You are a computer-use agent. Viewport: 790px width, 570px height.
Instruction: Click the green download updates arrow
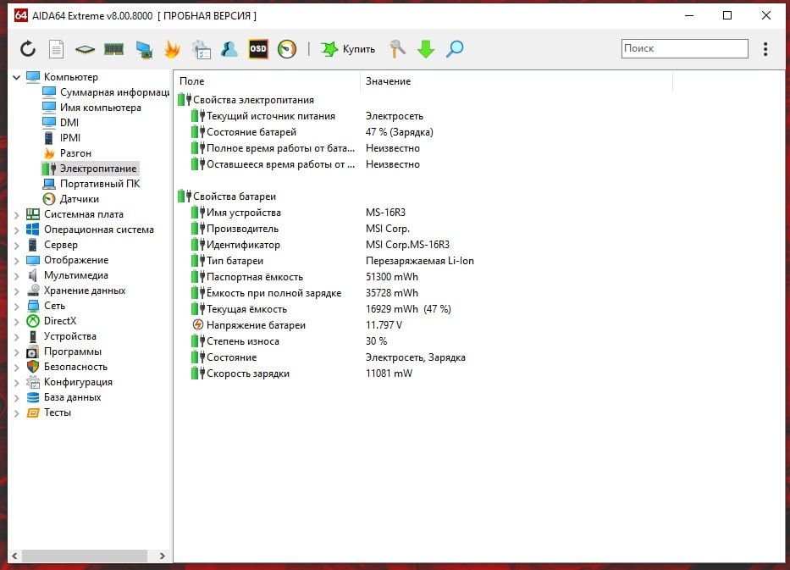pyautogui.click(x=426, y=49)
